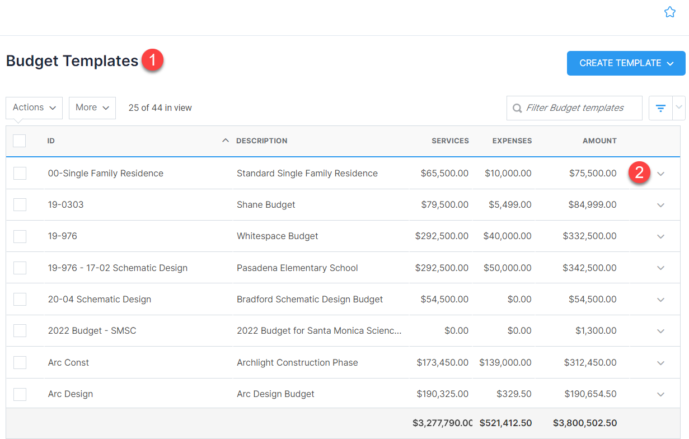Viewport: 689px width, 439px height.
Task: Check the Pasadena Elementary School row checkbox
Action: 20,268
